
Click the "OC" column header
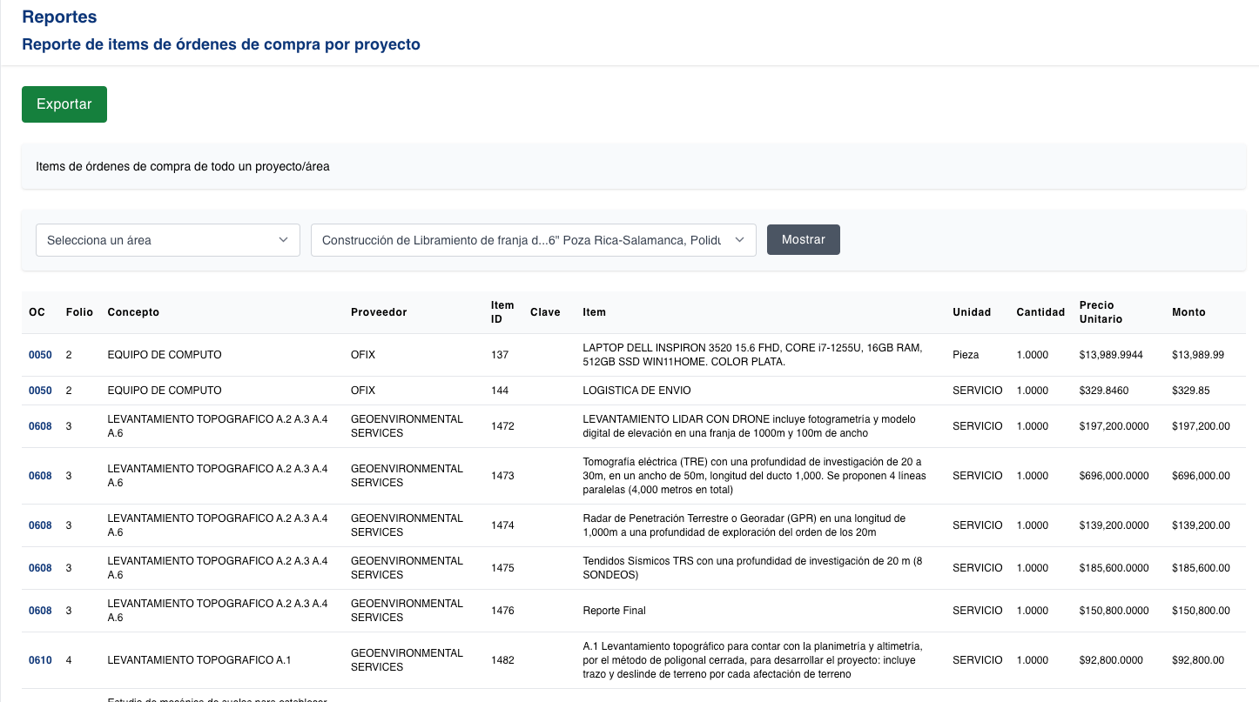click(36, 311)
